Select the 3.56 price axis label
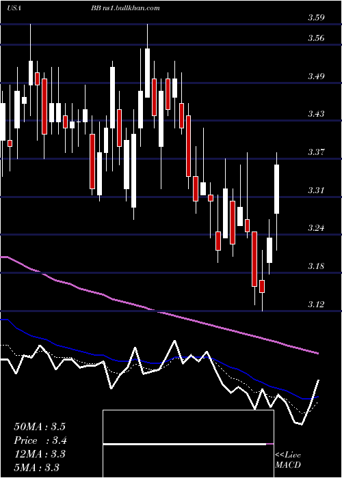342x478 pixels. pos(316,38)
